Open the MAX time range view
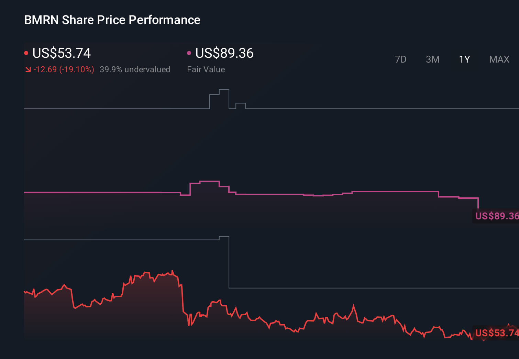Viewport: 519px width, 359px height. point(499,59)
